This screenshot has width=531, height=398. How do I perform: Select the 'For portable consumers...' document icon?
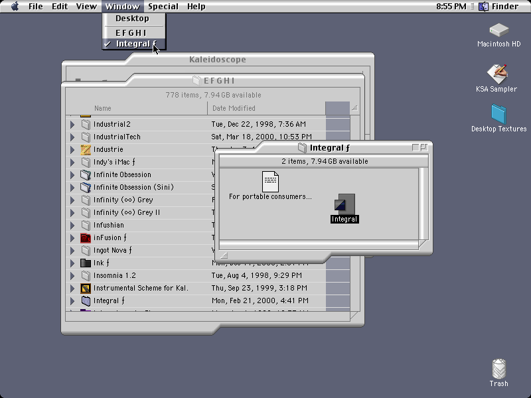pos(270,181)
